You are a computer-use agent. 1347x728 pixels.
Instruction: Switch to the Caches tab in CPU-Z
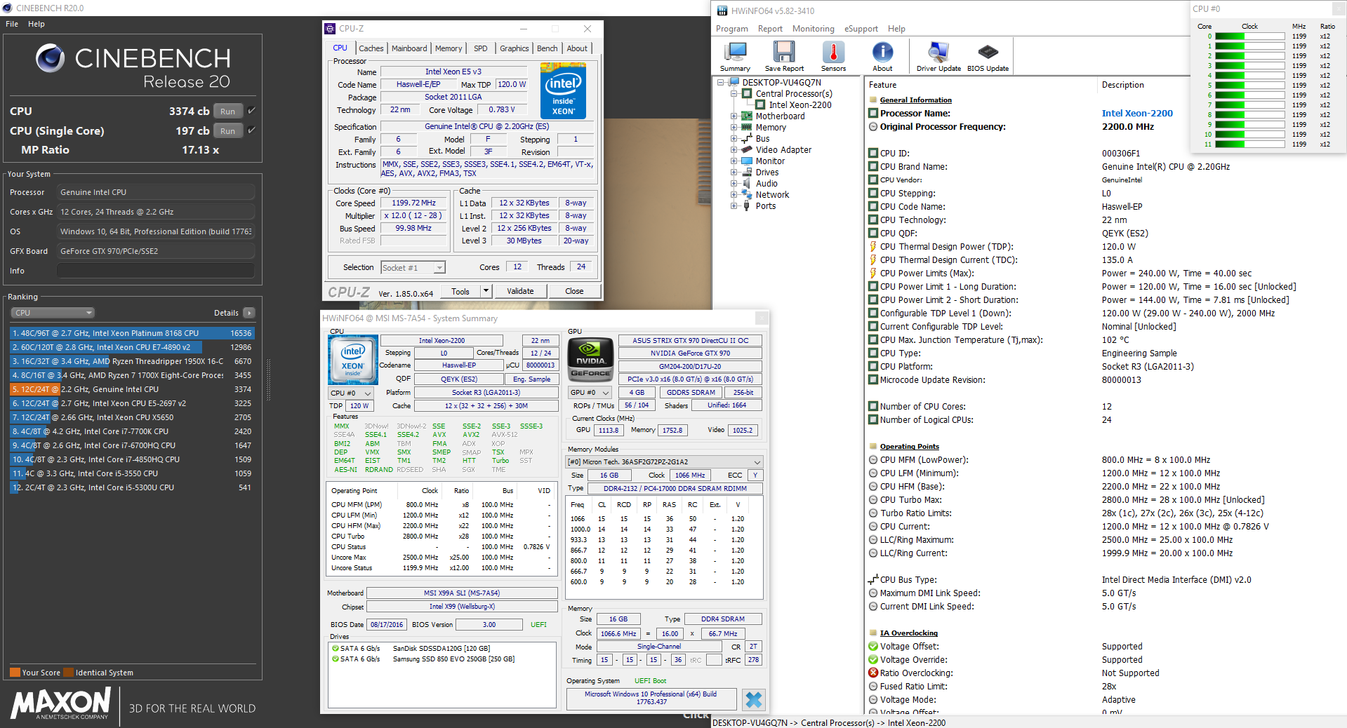click(x=371, y=48)
